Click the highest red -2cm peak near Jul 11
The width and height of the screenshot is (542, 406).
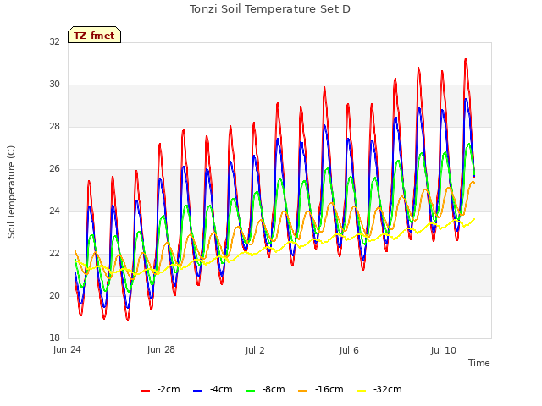[x=466, y=58]
